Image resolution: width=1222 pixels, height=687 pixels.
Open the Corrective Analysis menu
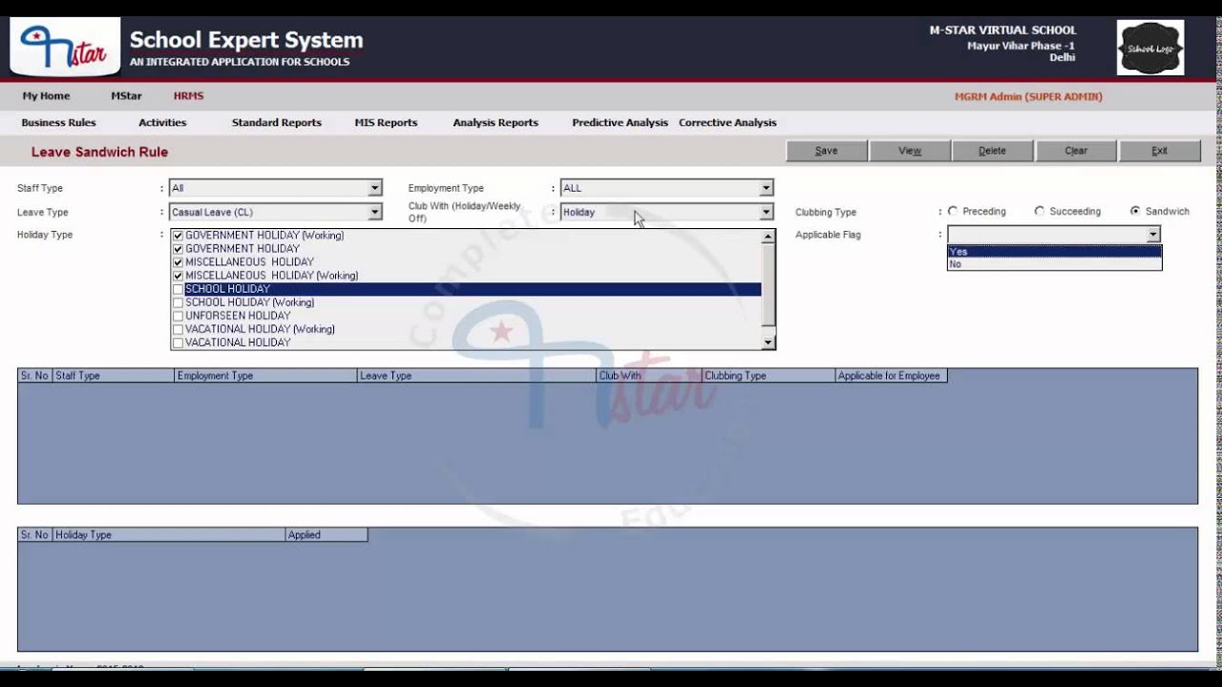(727, 123)
